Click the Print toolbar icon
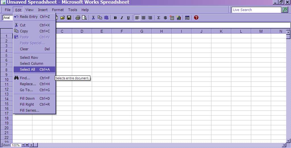The height and width of the screenshot is (148, 291). point(78,18)
